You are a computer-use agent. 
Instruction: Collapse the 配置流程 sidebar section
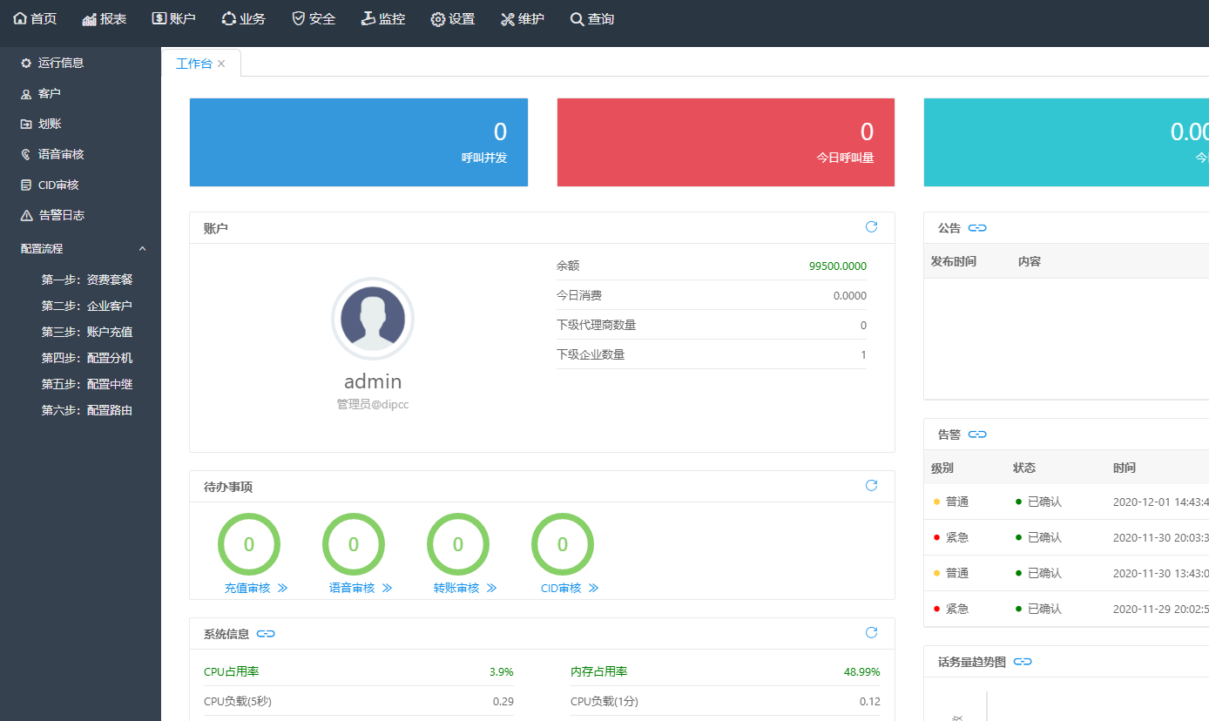pyautogui.click(x=142, y=249)
